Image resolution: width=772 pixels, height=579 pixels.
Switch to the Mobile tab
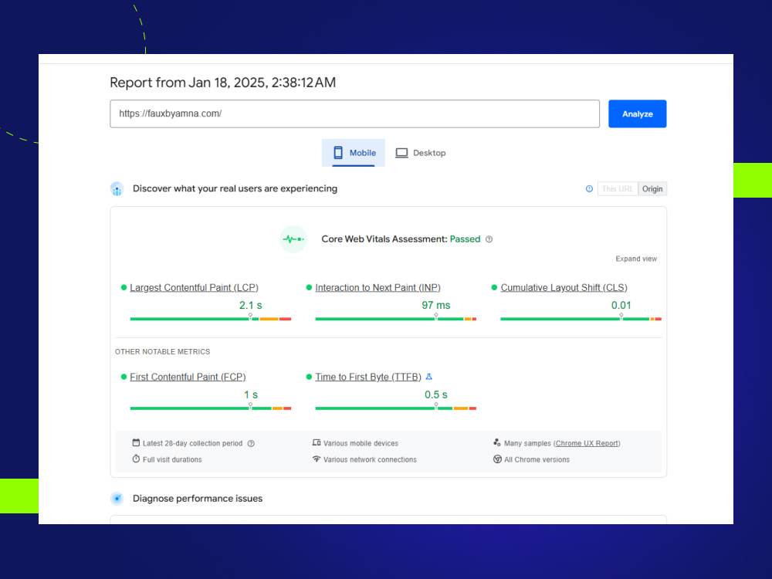click(x=354, y=153)
